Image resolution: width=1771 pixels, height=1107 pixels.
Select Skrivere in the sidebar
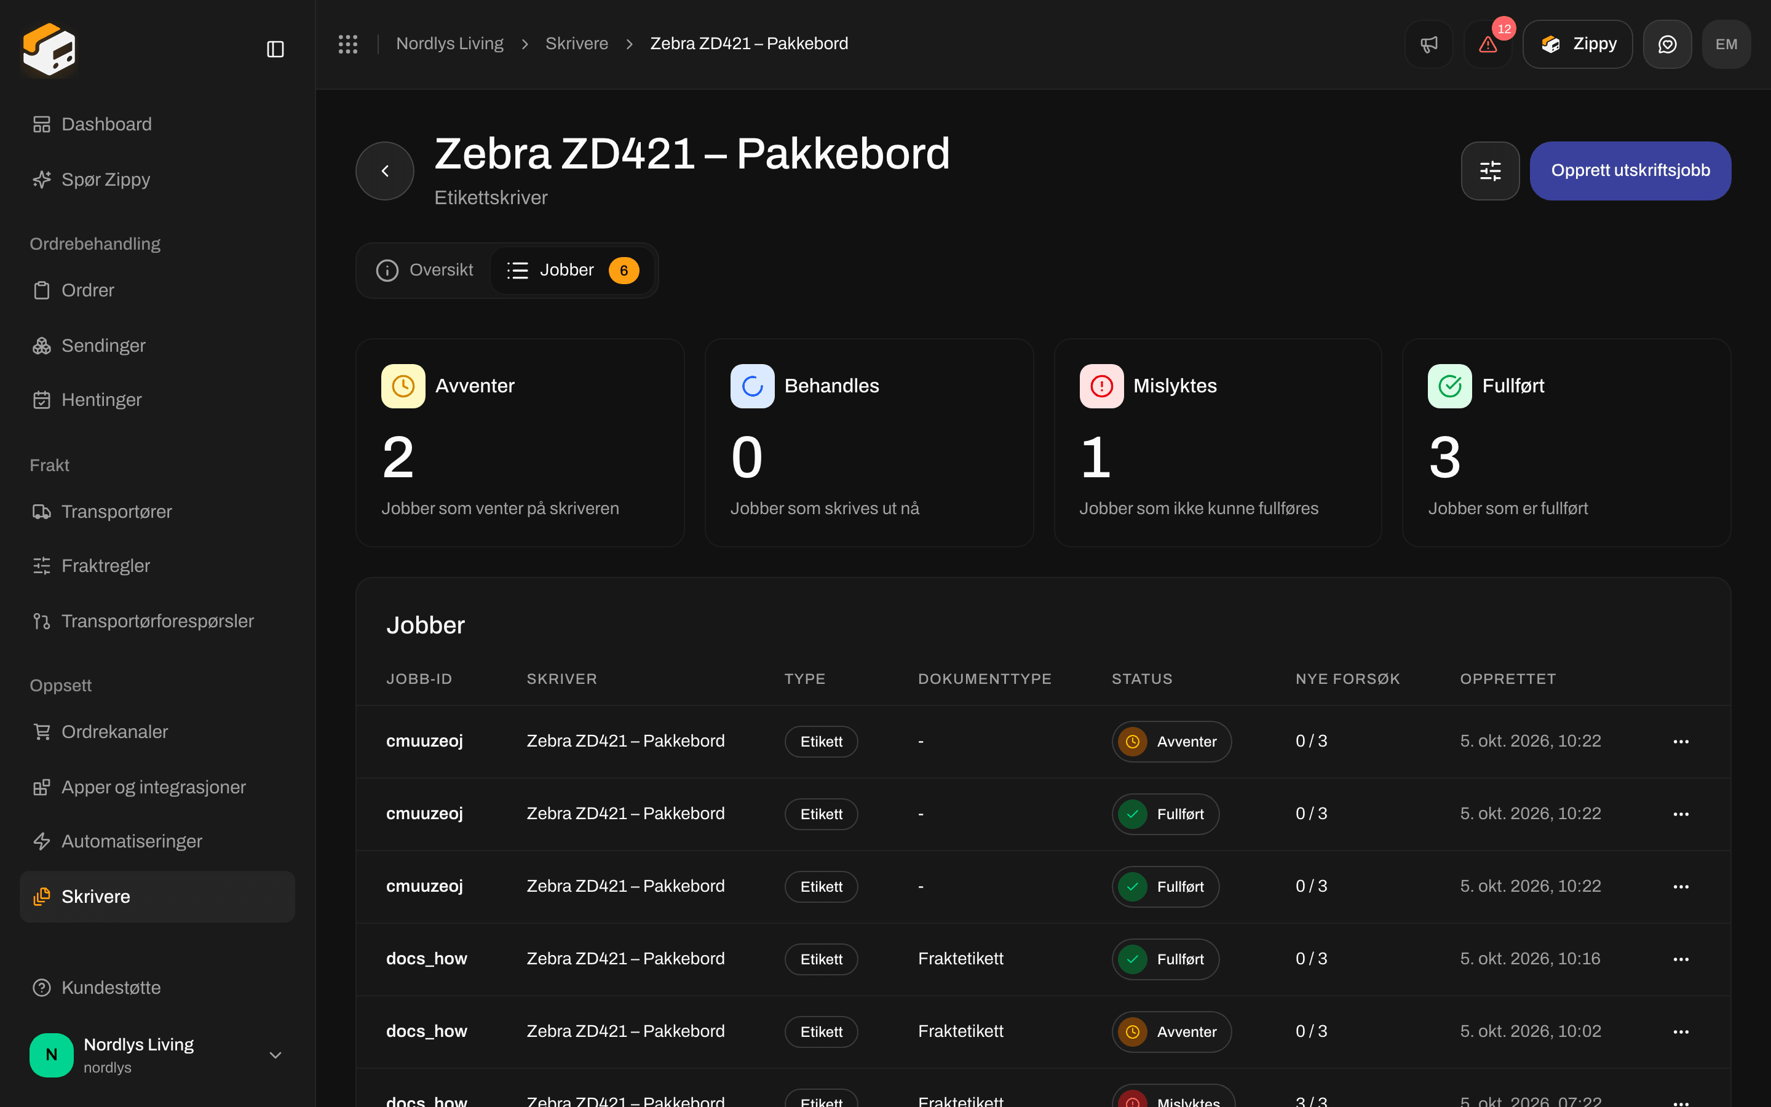tap(157, 896)
